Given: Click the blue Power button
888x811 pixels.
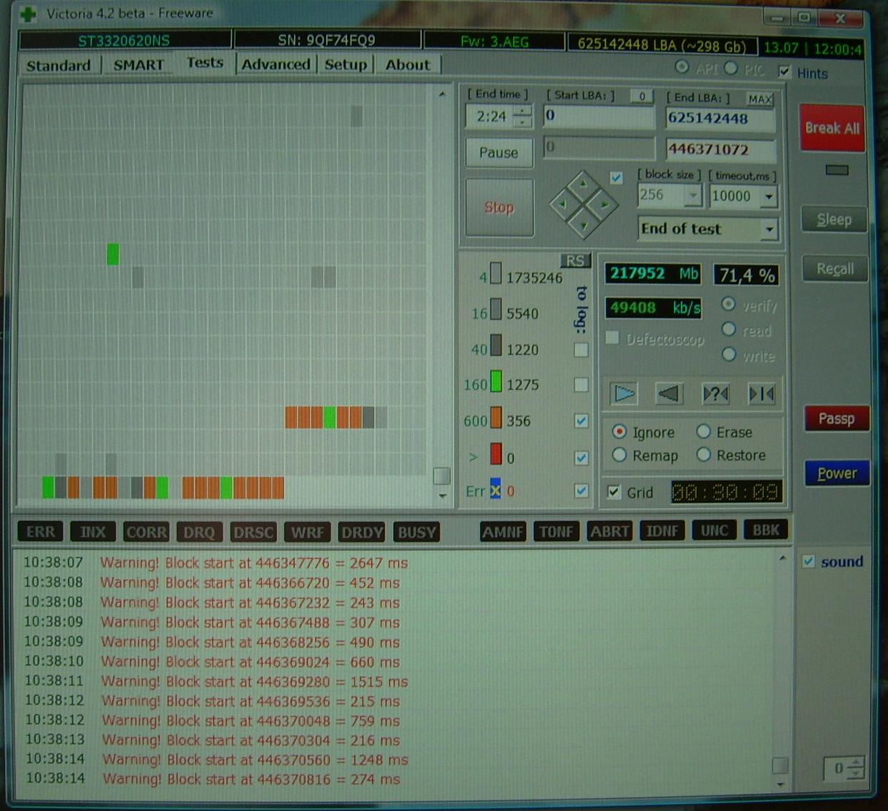Looking at the screenshot, I should point(837,473).
